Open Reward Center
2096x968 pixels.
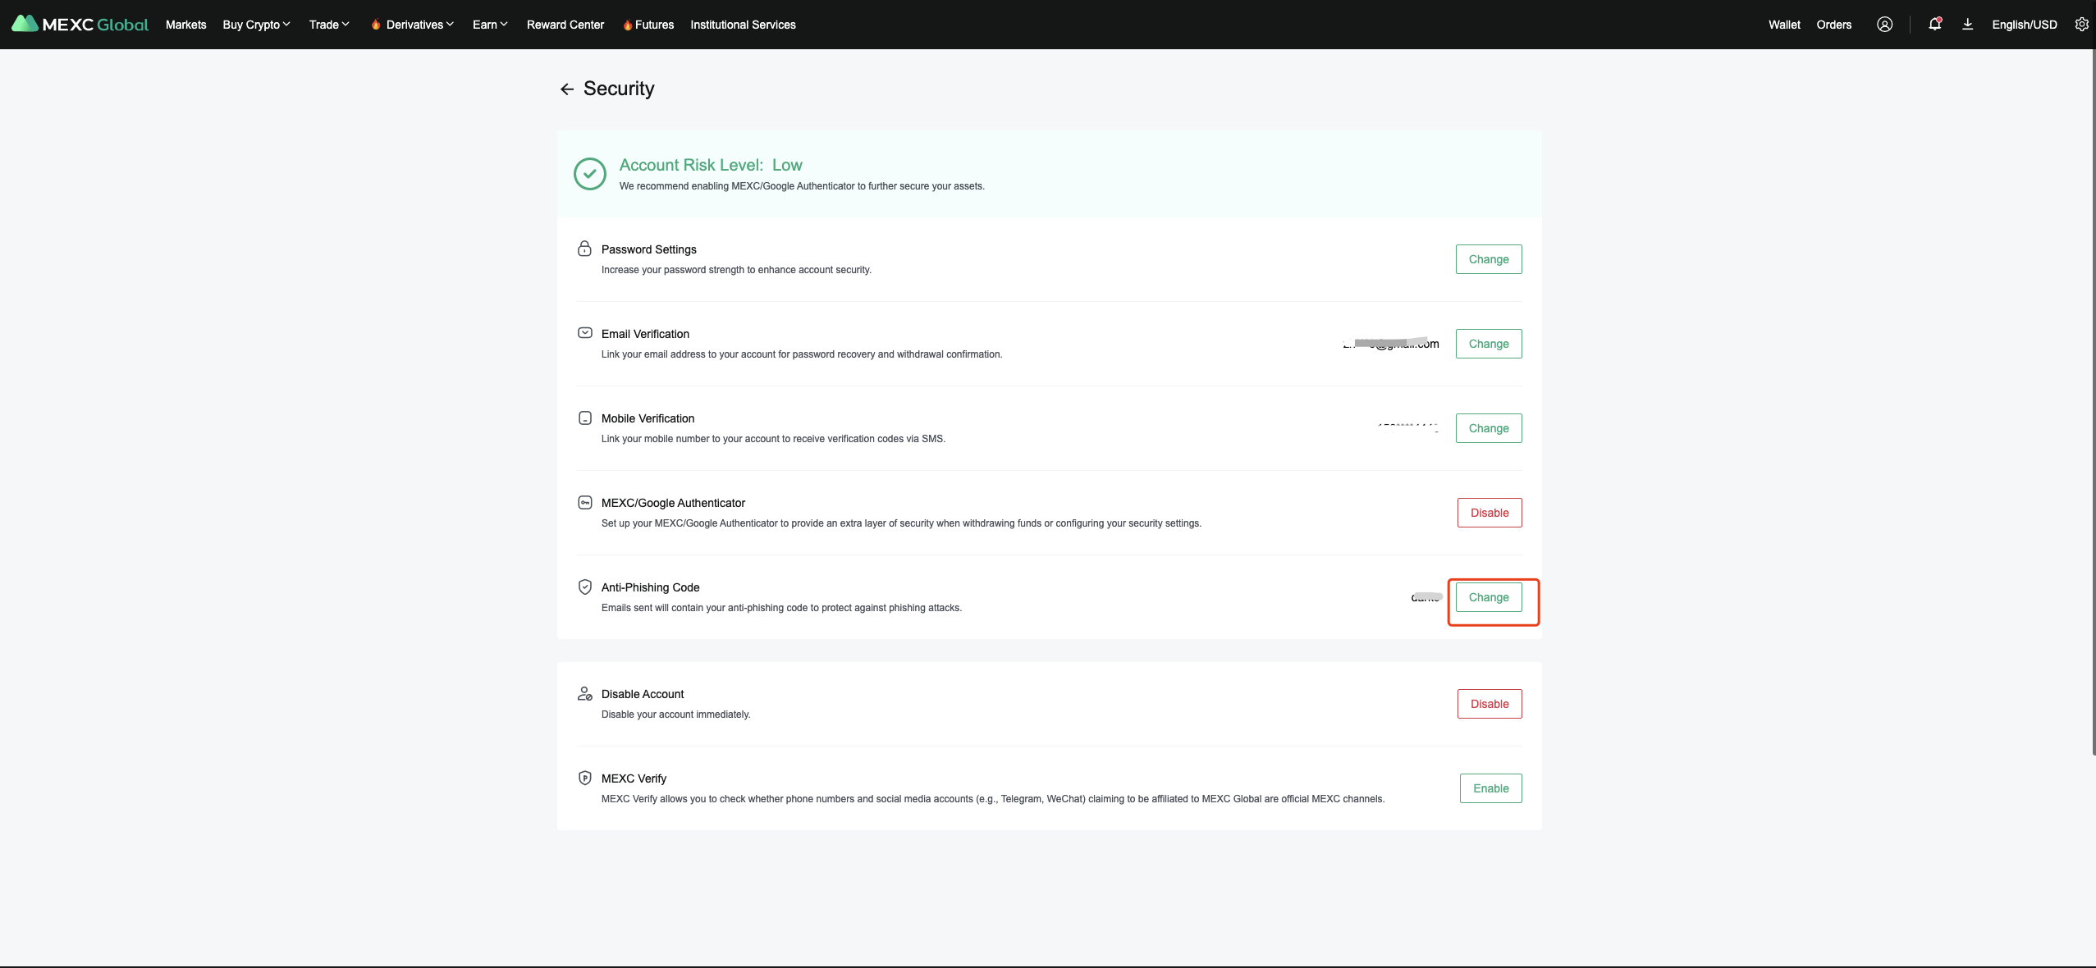point(565,25)
